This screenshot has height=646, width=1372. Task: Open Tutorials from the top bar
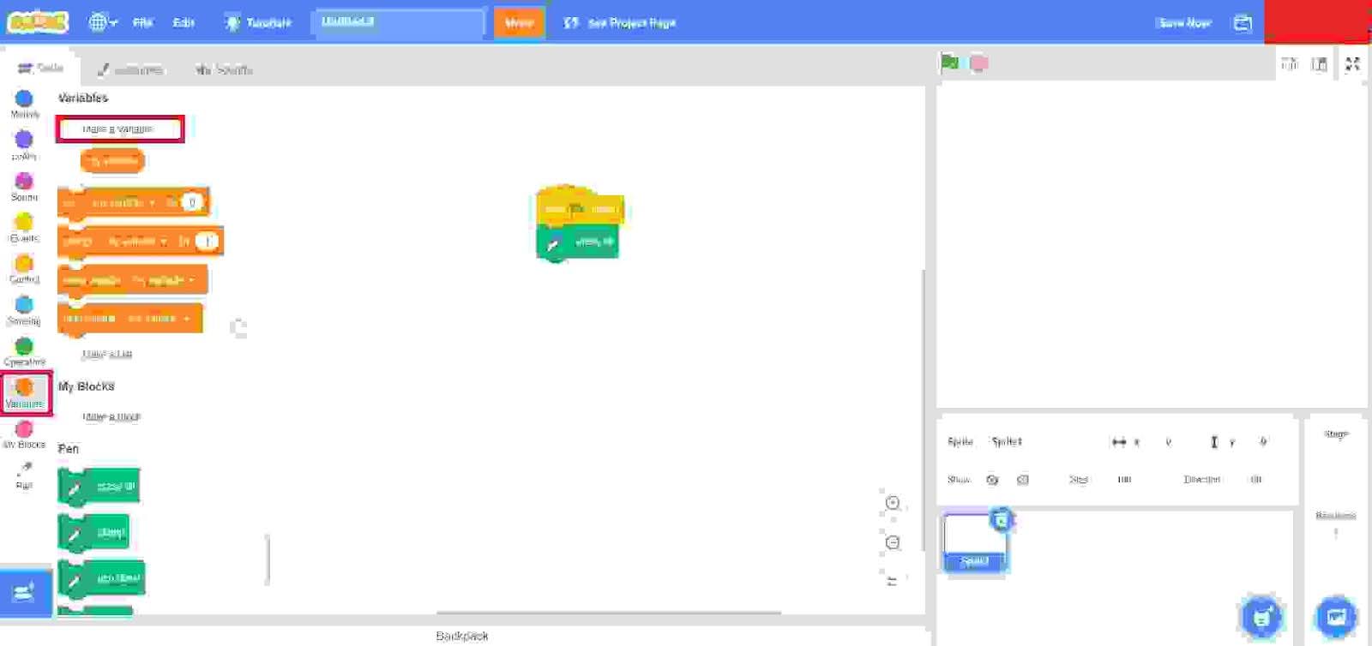coord(258,22)
